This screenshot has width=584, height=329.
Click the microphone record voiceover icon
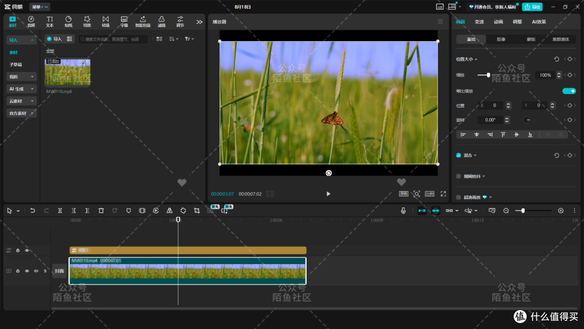click(403, 210)
